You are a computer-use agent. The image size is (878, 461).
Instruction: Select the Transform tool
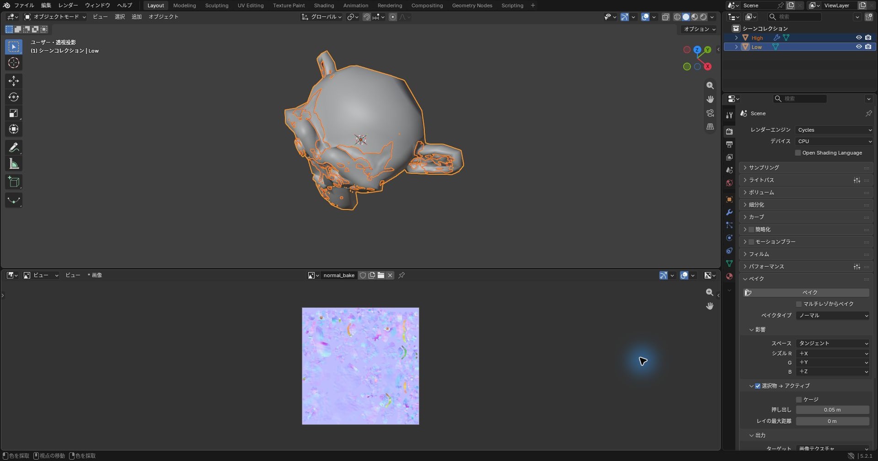pyautogui.click(x=14, y=129)
